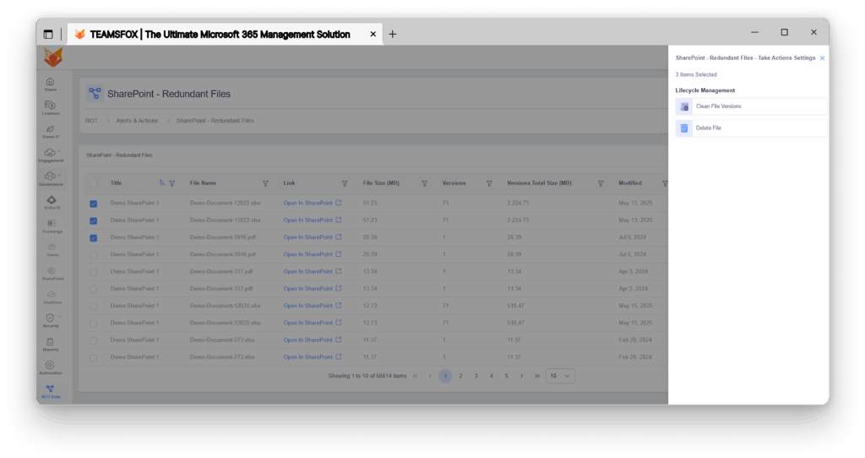
Task: Filter the File Size (MB) column
Action: tap(424, 183)
